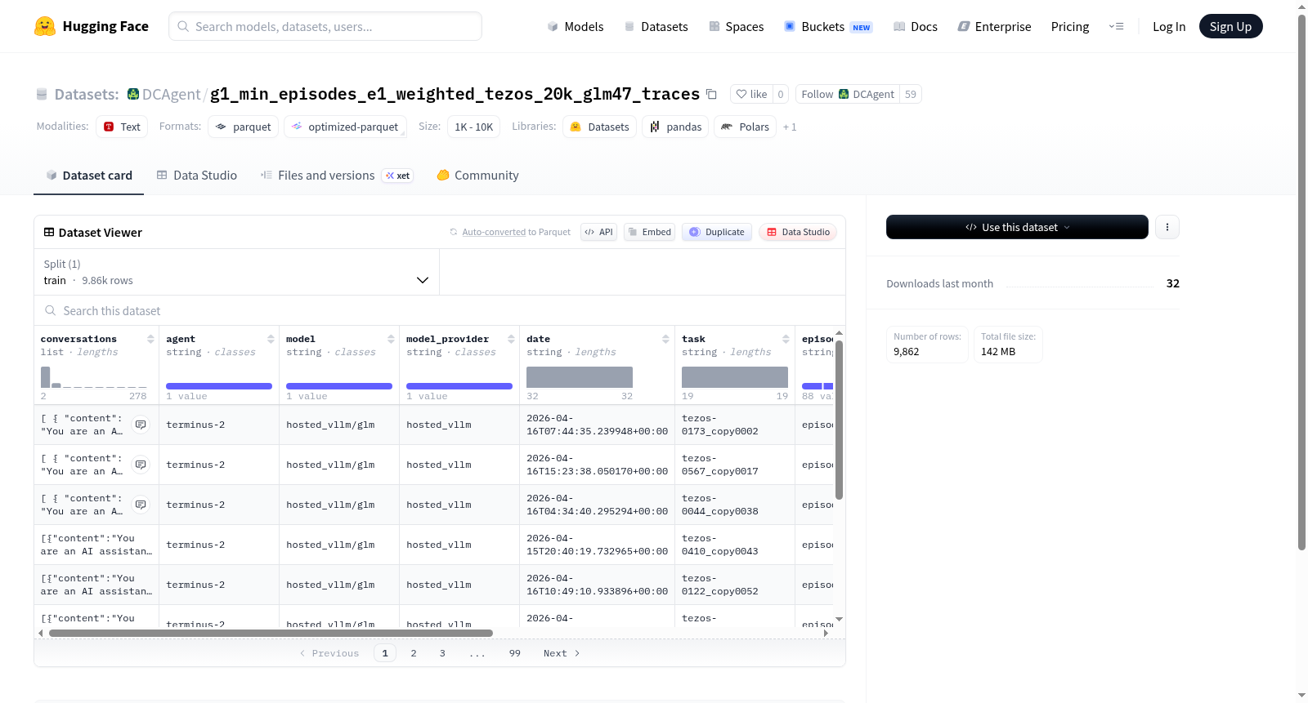Open the Dataset card tab
The width and height of the screenshot is (1308, 703).
[x=89, y=176]
